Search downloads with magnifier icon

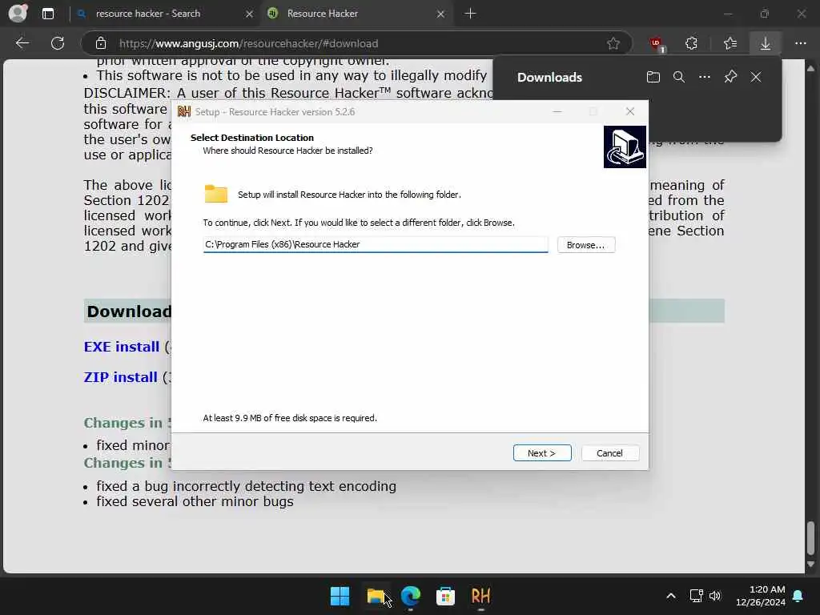coord(679,78)
